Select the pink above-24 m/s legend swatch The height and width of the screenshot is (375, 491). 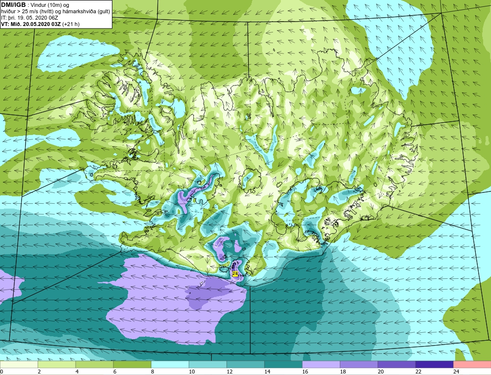click(x=472, y=364)
